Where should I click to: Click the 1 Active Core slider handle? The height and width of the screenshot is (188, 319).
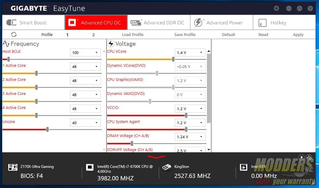(x=36, y=73)
